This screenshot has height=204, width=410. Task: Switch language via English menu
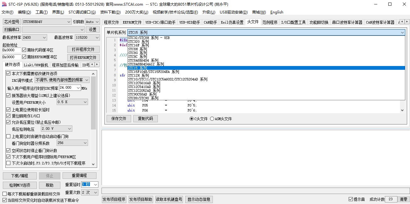pos(277,12)
